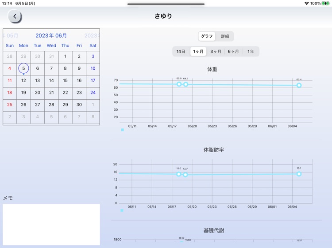Open the 2023年 06月 month header
This screenshot has height=248, width=332.
51,36
